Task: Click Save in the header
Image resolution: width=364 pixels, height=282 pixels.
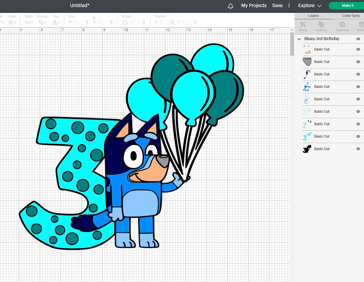Action: tap(277, 6)
